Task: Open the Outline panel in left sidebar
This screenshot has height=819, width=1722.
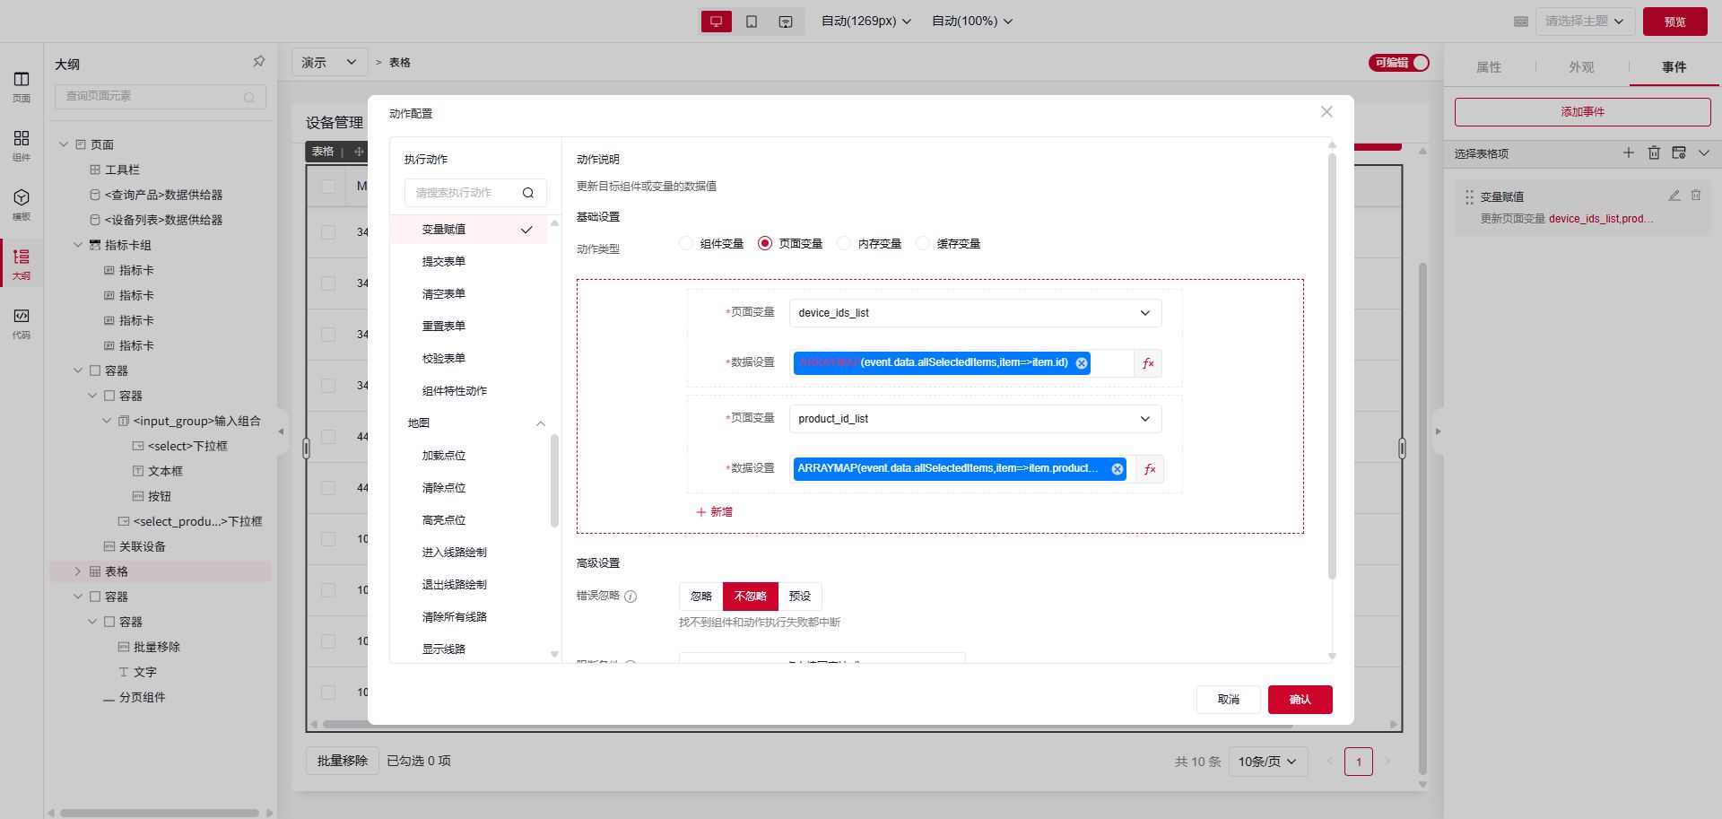Action: tap(22, 264)
